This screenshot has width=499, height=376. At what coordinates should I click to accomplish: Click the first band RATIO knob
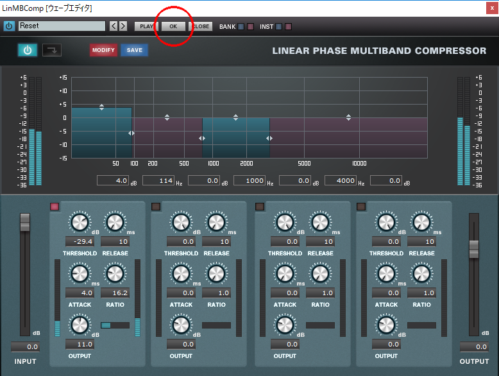115,274
